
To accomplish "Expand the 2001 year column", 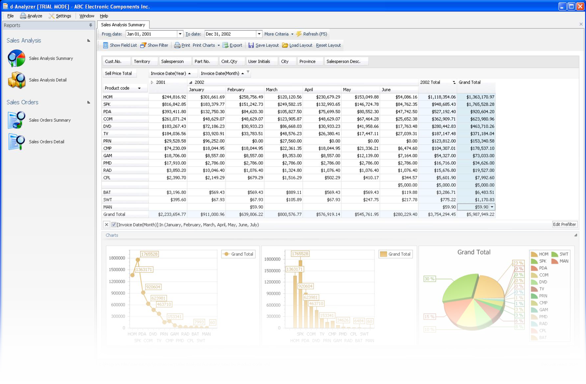I will (x=152, y=82).
